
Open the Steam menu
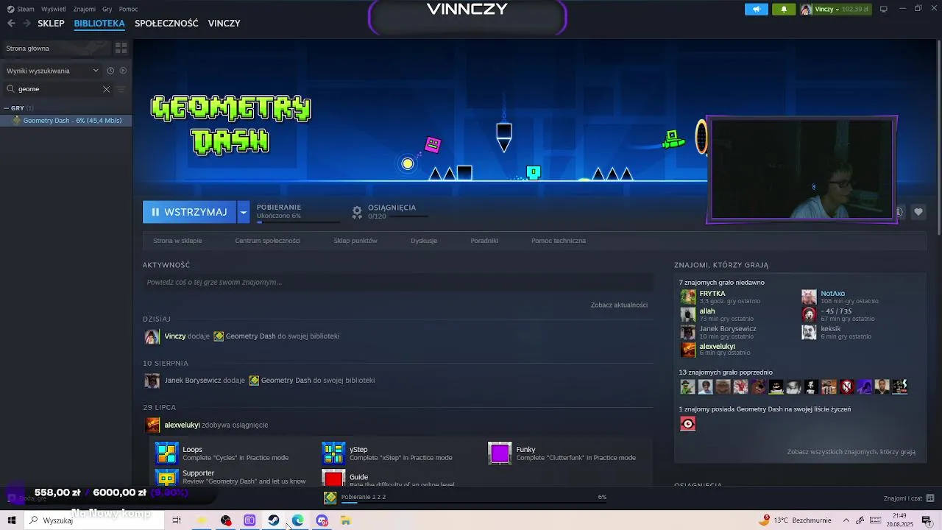tap(26, 10)
